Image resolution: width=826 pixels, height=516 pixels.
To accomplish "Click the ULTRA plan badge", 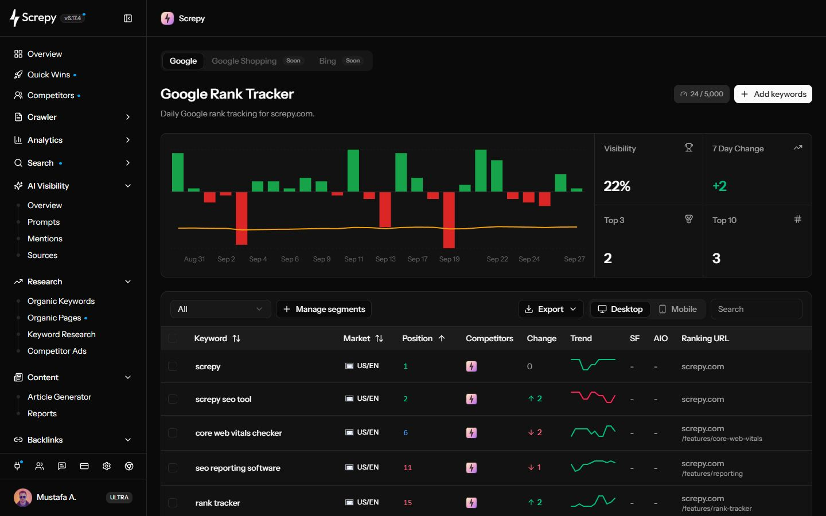I will (119, 497).
